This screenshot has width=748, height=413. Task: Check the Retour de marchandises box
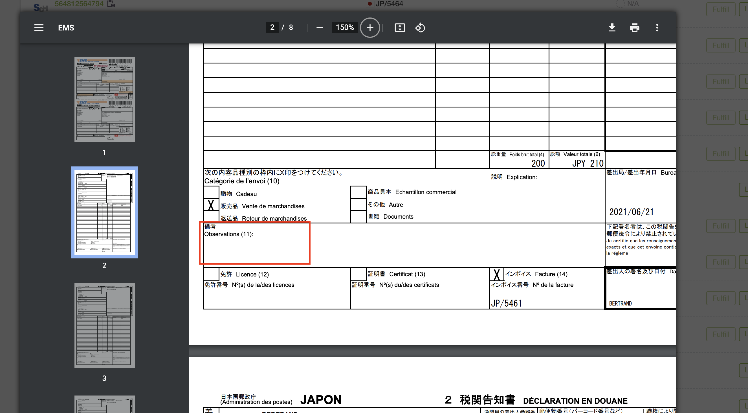(211, 217)
